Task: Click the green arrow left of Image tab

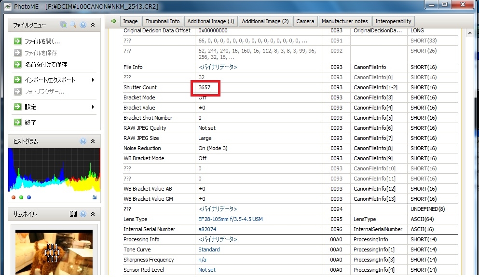Action: (114, 21)
